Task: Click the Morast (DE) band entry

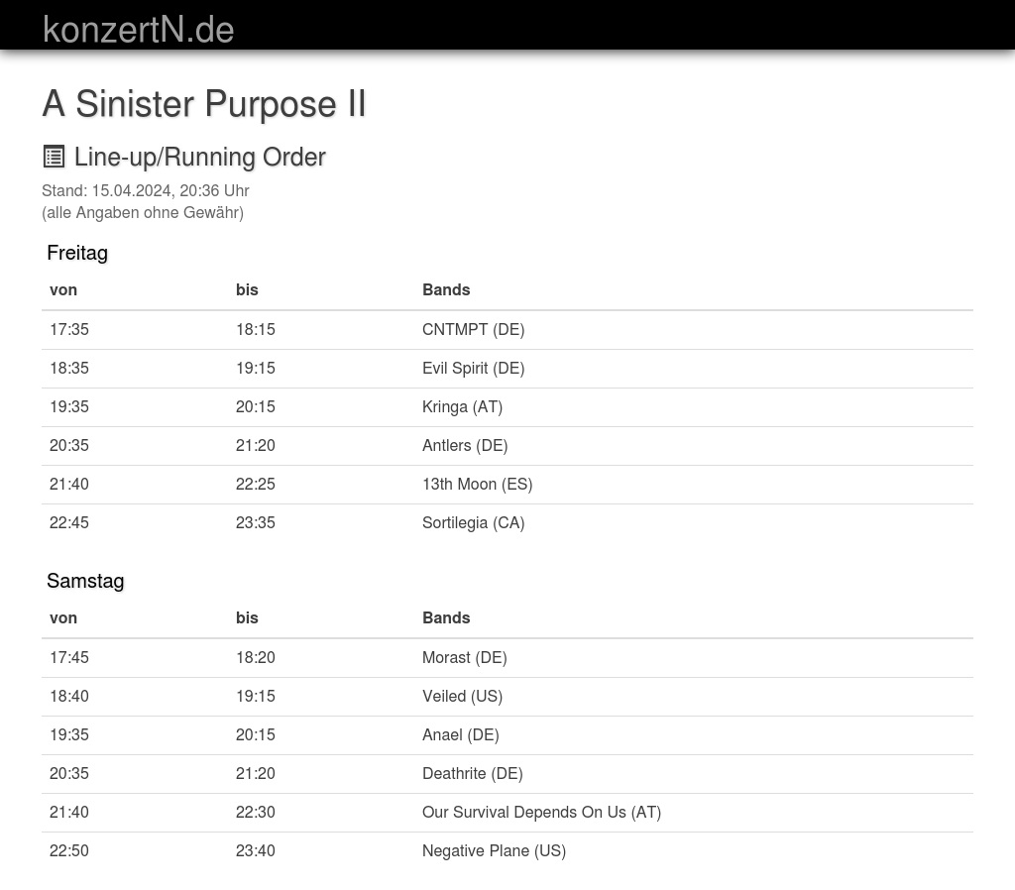Action: (464, 657)
